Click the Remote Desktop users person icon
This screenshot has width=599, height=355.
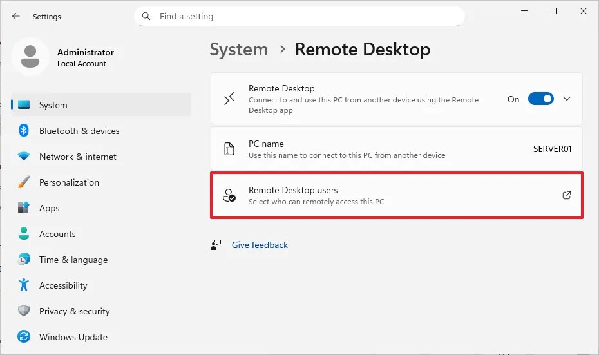click(229, 195)
